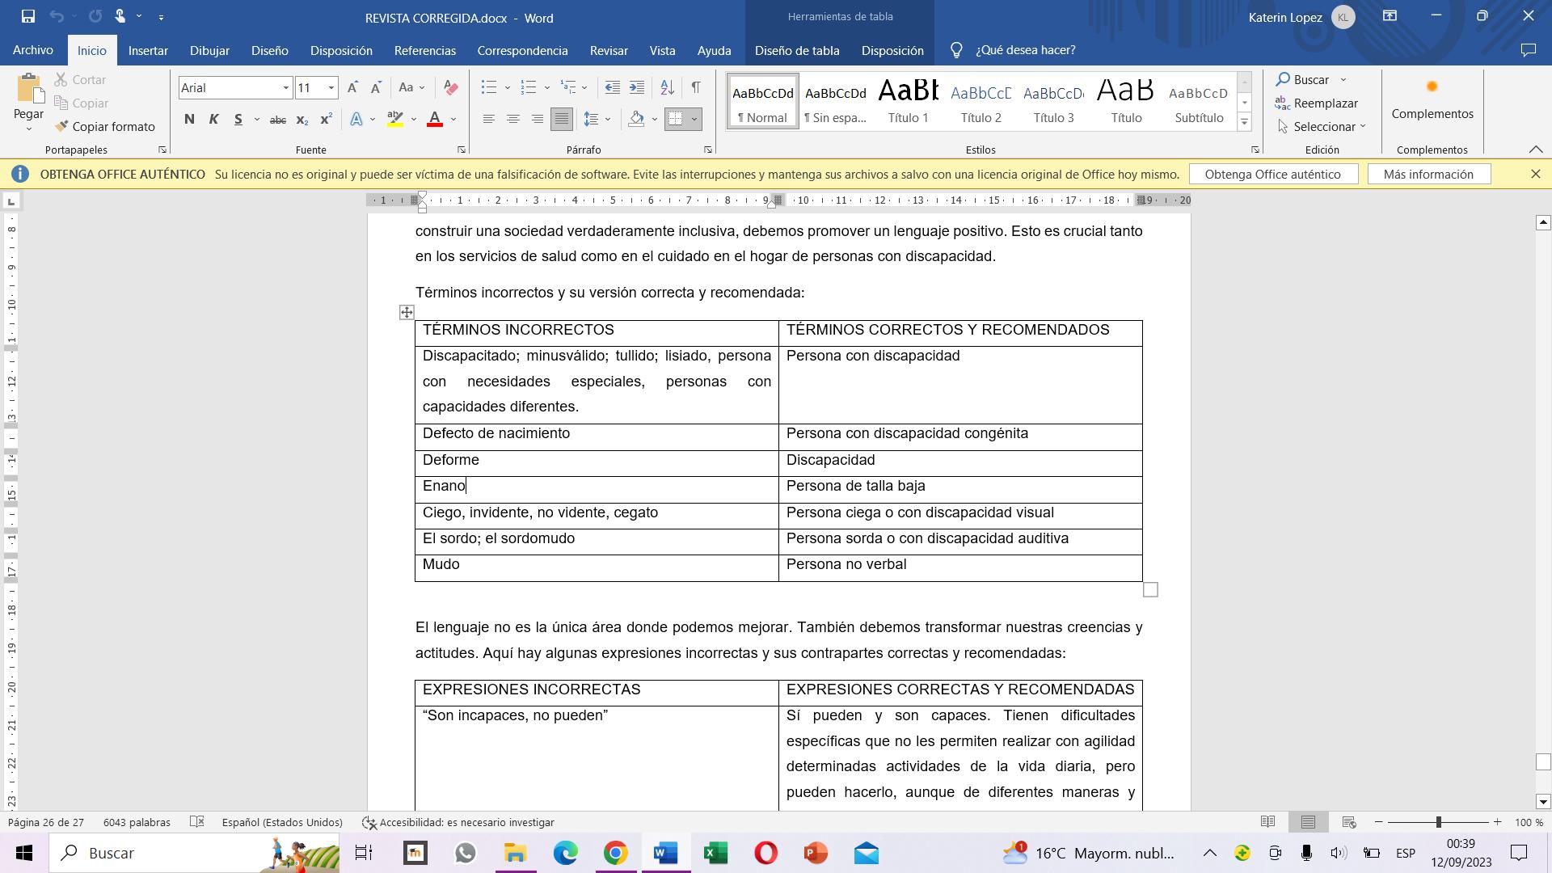
Task: Toggle italic formatting K button
Action: 213,120
